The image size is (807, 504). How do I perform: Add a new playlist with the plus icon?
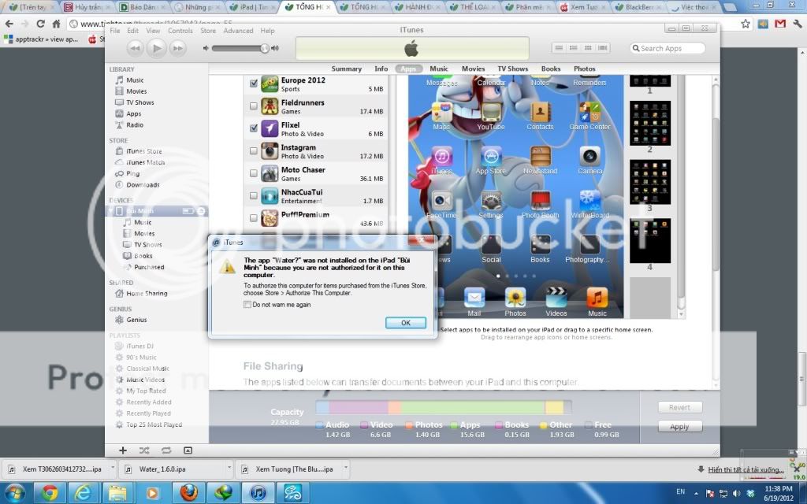tap(122, 450)
